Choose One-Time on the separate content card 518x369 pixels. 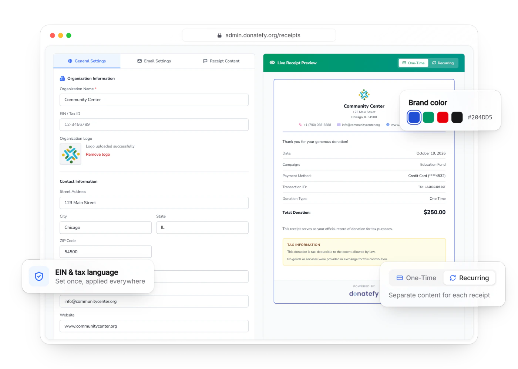pos(416,278)
